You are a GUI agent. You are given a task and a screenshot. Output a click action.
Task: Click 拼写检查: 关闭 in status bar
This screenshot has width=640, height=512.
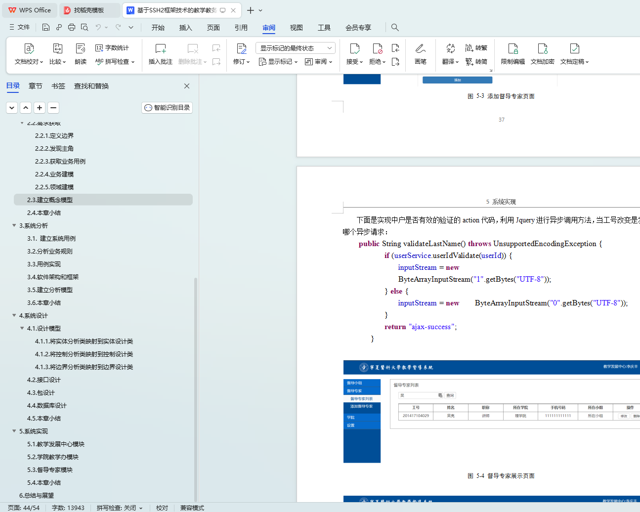(119, 508)
